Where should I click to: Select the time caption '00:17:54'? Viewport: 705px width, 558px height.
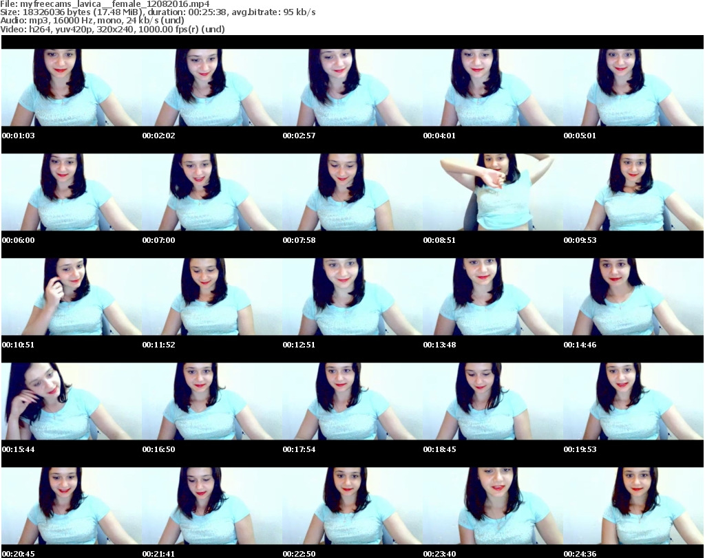[x=299, y=449]
